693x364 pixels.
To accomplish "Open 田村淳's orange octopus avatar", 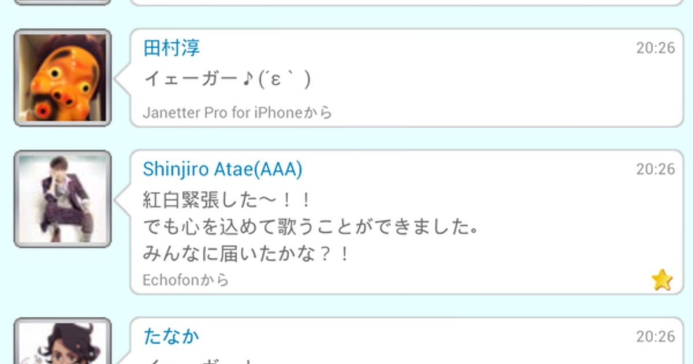I will (x=62, y=77).
